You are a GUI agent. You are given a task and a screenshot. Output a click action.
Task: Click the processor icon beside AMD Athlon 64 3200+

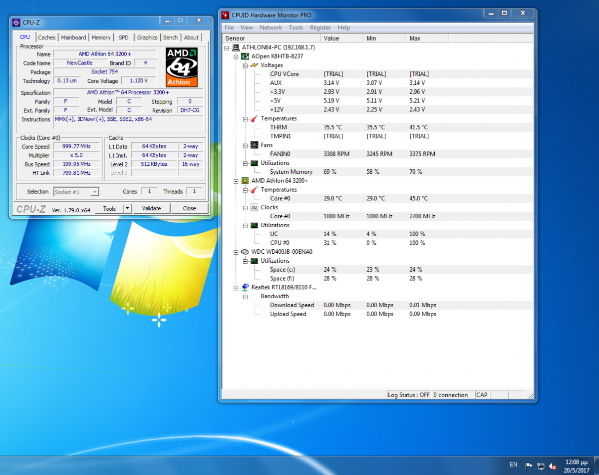click(x=245, y=181)
